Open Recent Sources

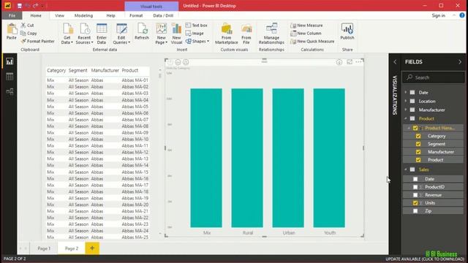coord(84,34)
